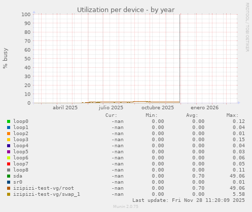
Task: Click the loop7 Max value 0.05
Action: 239,164
